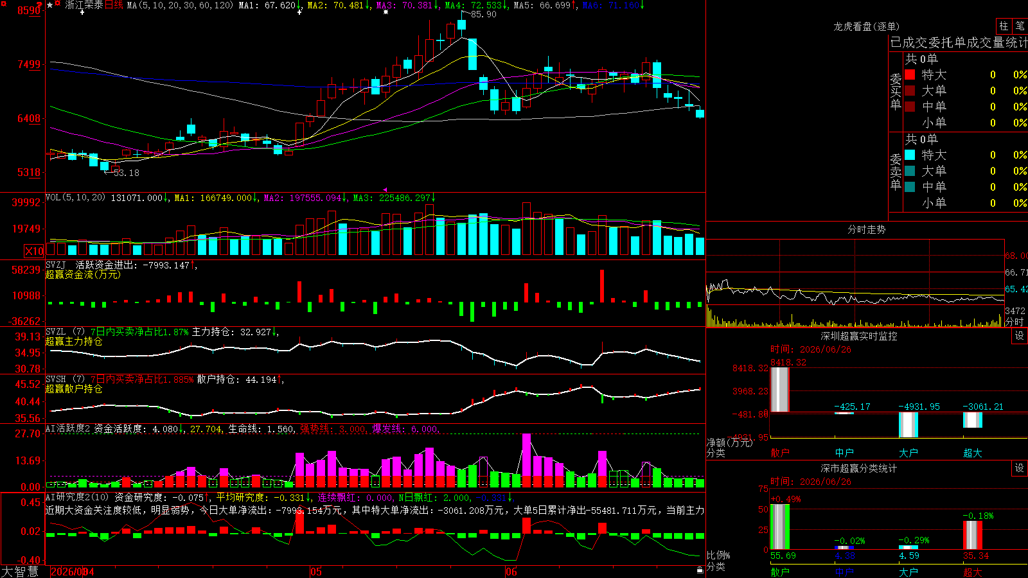Click the 强势线: 3.000 label

point(333,428)
